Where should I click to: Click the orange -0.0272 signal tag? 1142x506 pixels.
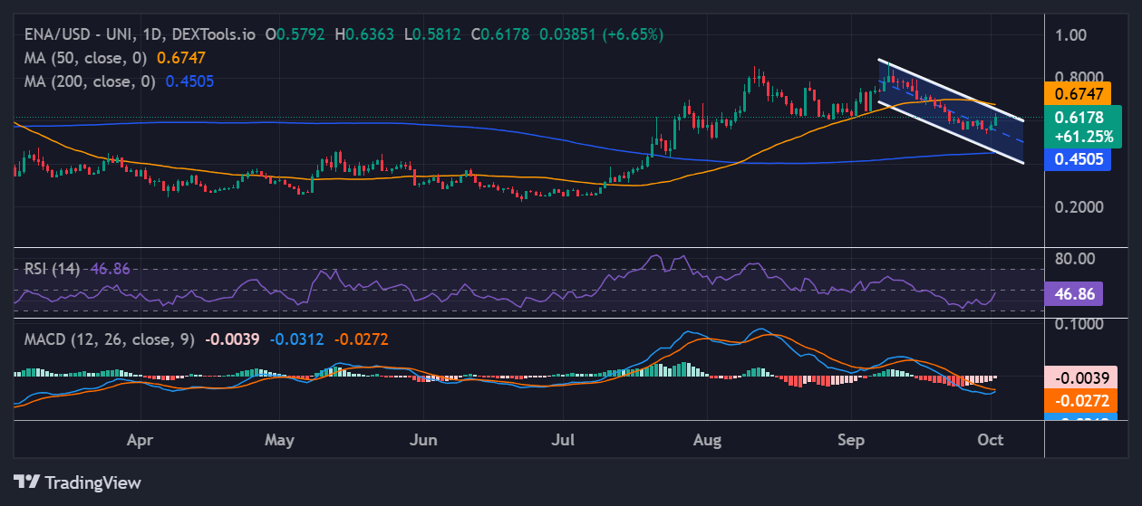pyautogui.click(x=1083, y=399)
